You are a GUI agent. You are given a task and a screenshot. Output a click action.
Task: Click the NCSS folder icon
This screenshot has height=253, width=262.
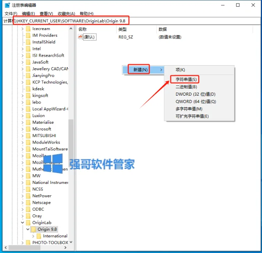tap(28, 189)
